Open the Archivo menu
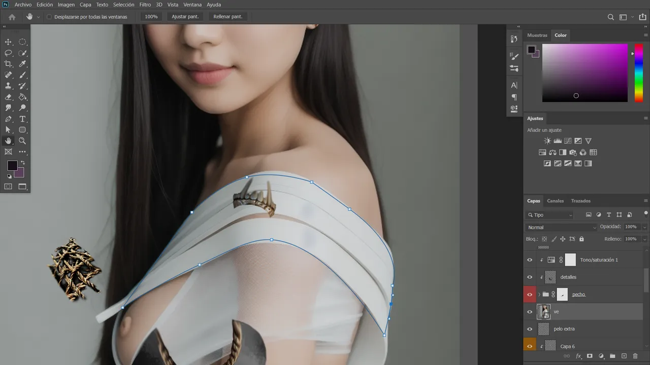Image resolution: width=650 pixels, height=365 pixels. (x=23, y=5)
